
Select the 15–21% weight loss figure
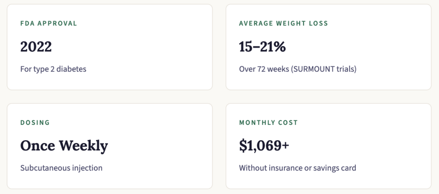262,47
